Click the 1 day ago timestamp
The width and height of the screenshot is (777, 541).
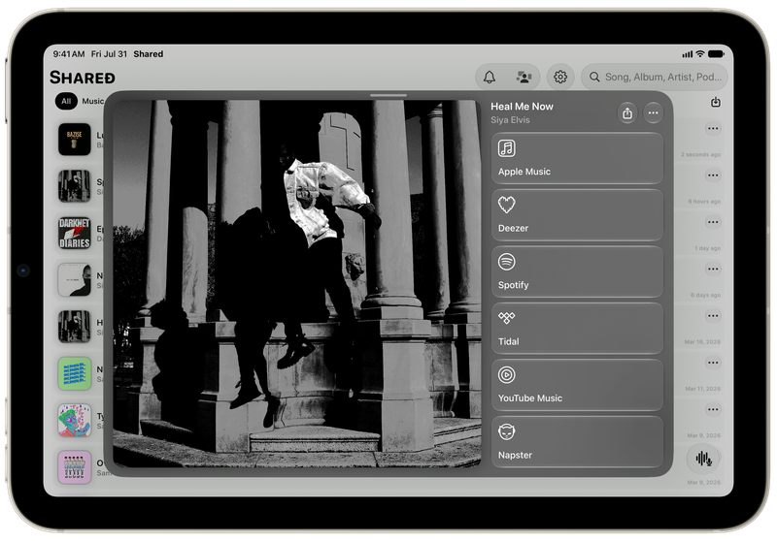[x=708, y=248]
